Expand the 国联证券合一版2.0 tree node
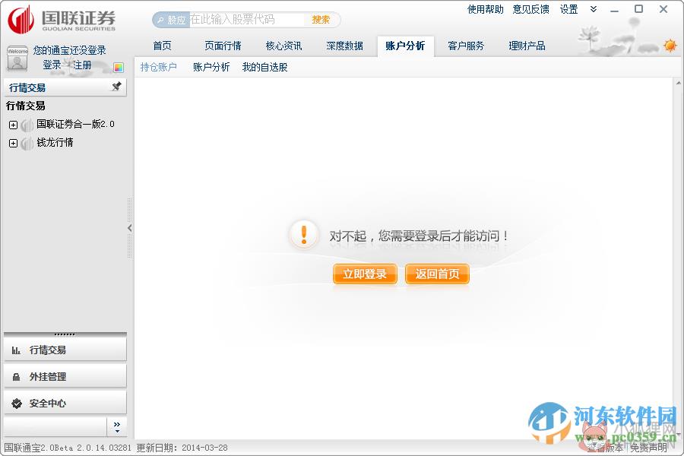 tap(13, 125)
